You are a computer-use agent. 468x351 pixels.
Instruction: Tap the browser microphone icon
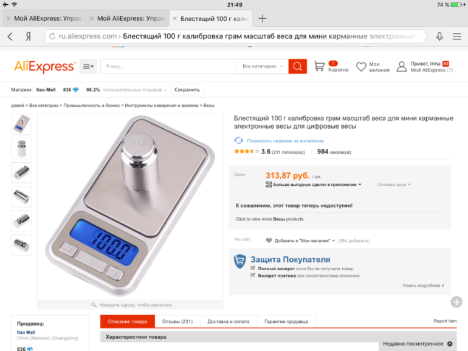click(439, 36)
